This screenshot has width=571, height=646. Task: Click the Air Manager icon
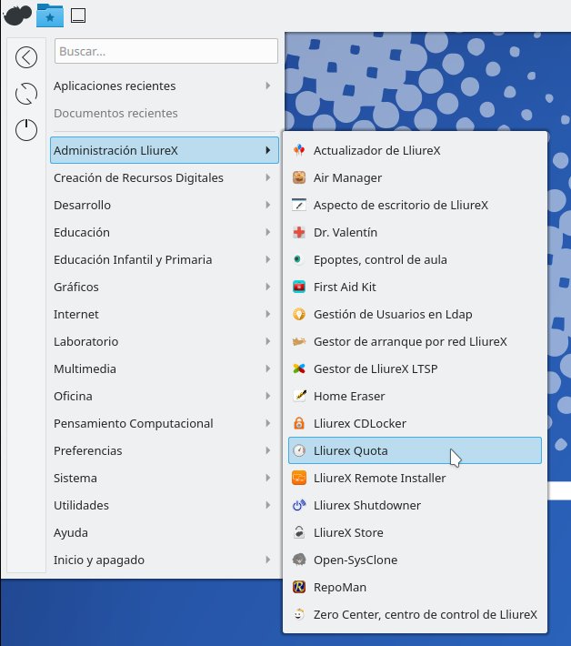click(299, 177)
